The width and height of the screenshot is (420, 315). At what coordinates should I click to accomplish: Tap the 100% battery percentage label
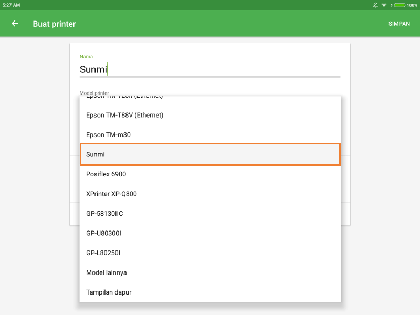412,5
